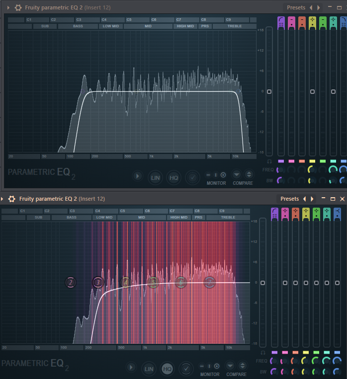Click teal band gain slider handle in top window
The image size is (347, 379).
[x=333, y=91]
